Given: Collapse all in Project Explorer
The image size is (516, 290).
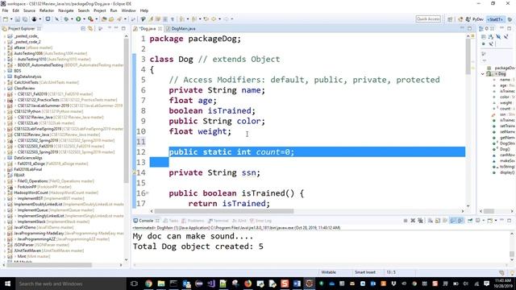Looking at the screenshot, I should tap(83, 29).
